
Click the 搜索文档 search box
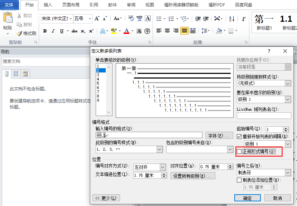47,61
